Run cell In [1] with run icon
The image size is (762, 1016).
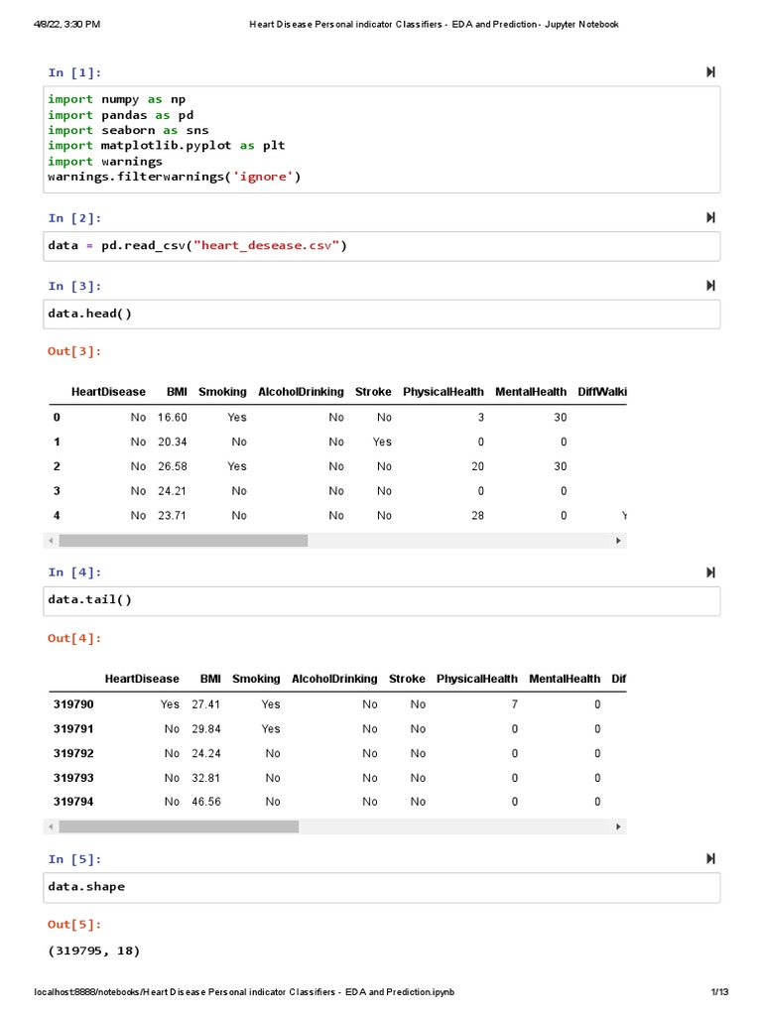pyautogui.click(x=710, y=72)
